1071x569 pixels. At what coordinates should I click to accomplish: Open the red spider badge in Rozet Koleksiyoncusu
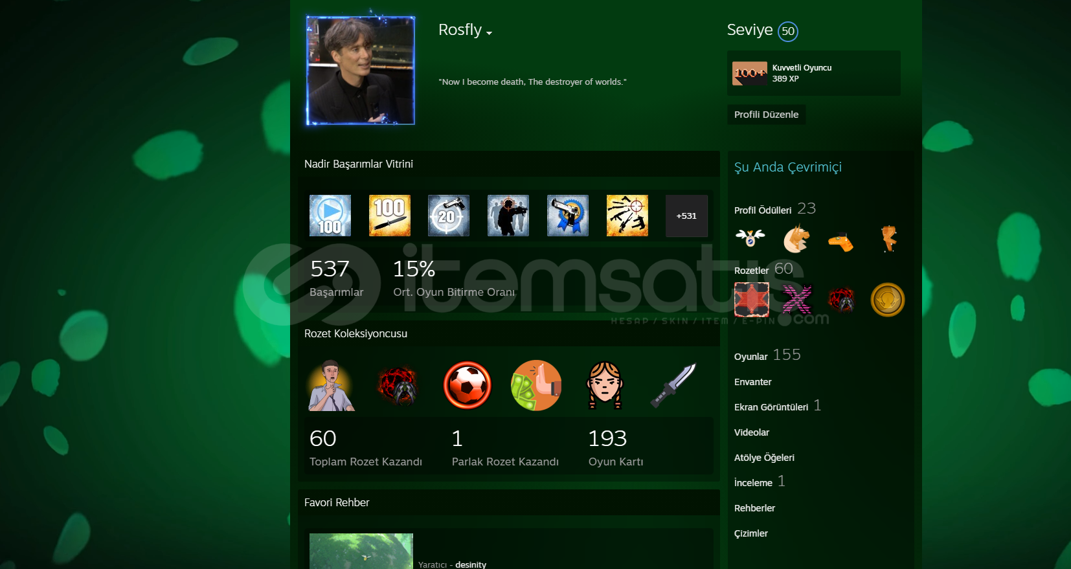point(398,386)
